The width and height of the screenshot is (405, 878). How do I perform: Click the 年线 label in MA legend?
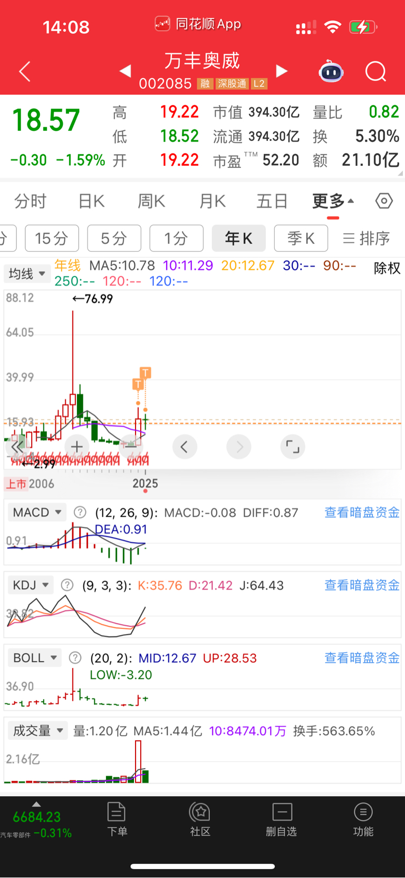67,265
